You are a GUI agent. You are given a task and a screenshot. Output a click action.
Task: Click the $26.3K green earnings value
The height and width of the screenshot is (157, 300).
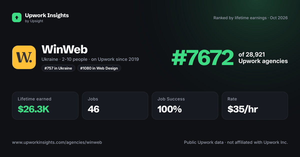[33, 109]
